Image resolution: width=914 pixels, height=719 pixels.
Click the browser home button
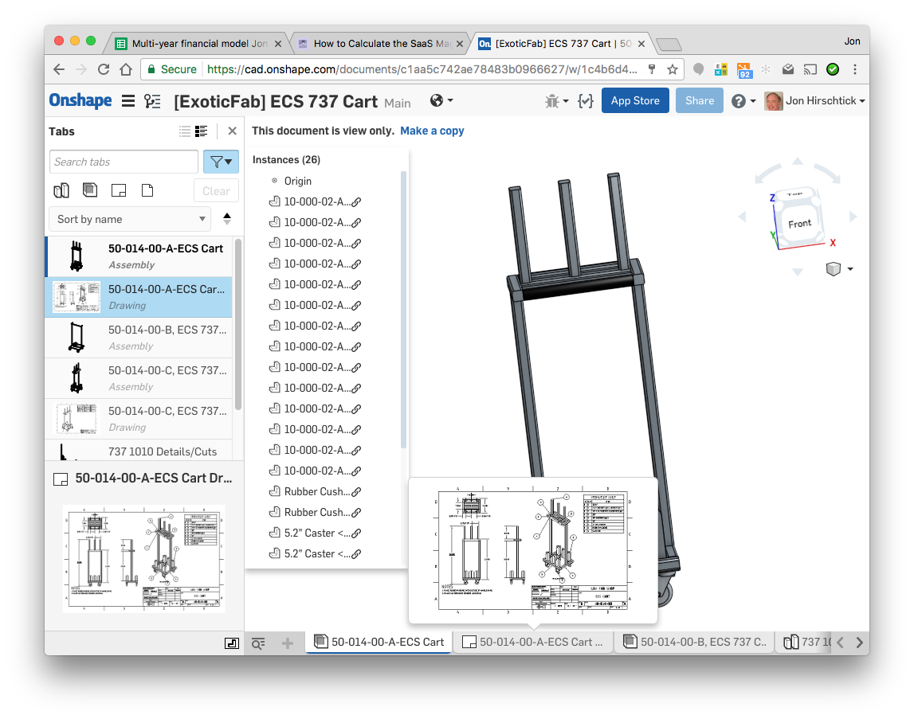126,69
